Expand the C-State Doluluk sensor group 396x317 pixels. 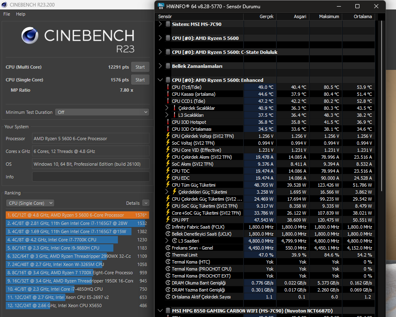click(x=160, y=52)
